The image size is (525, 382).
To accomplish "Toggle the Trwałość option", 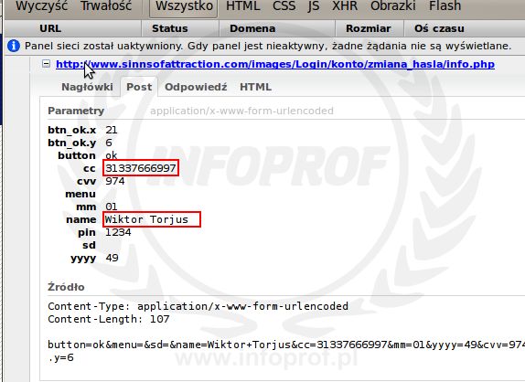I will [106, 5].
